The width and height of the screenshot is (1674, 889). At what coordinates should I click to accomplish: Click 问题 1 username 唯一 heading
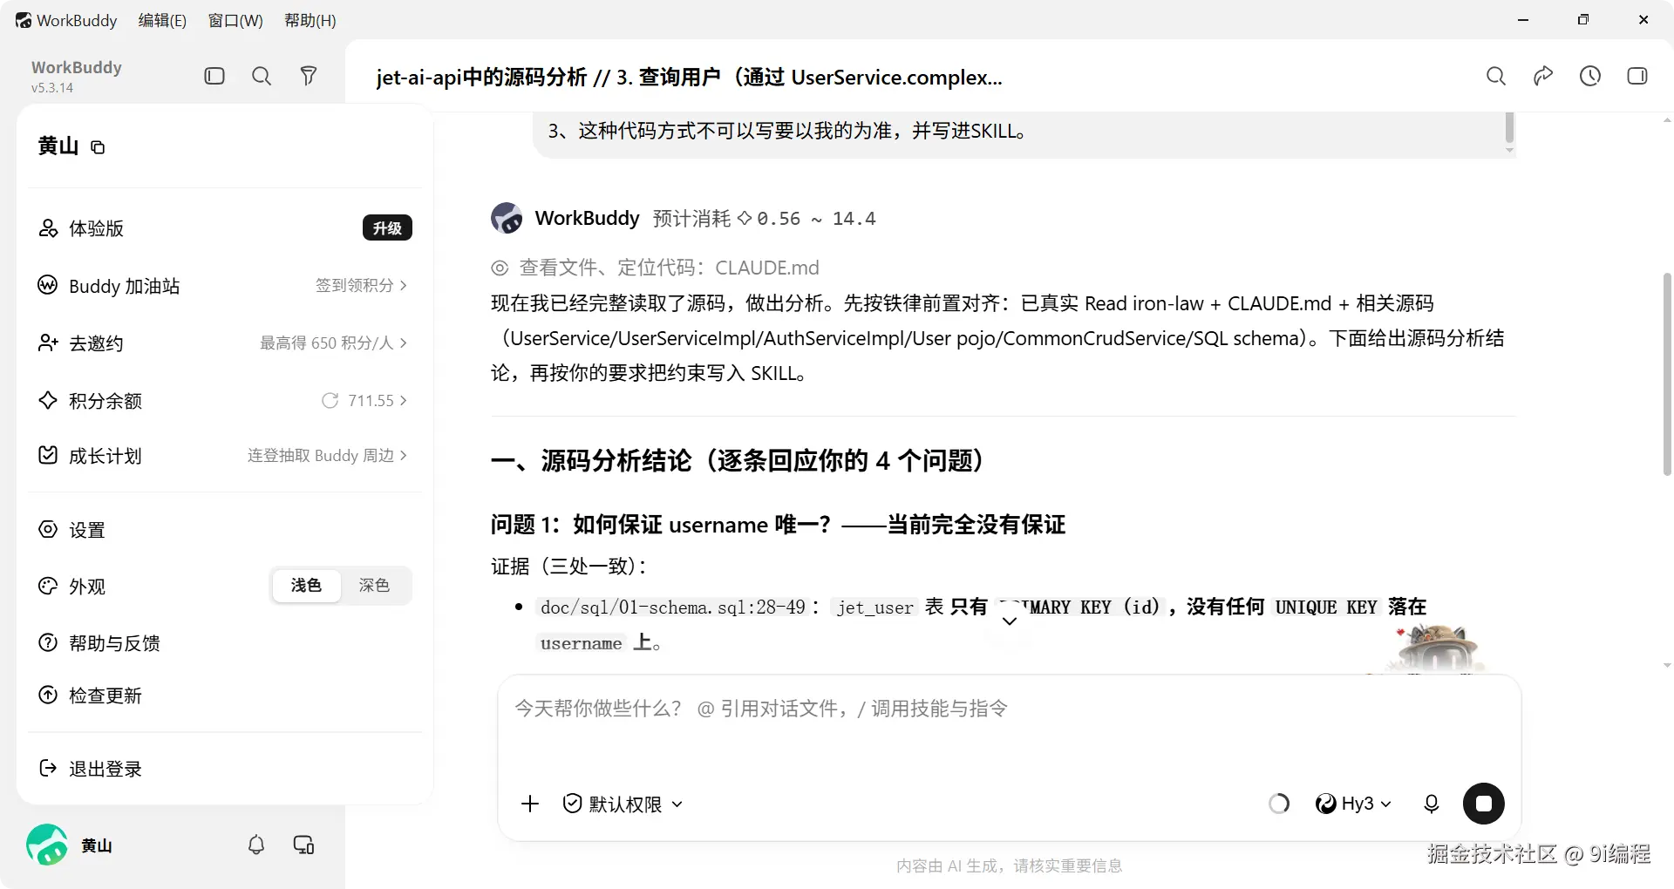coord(778,525)
